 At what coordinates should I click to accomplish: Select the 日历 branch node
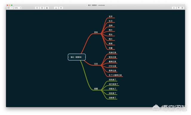point(96,64)
